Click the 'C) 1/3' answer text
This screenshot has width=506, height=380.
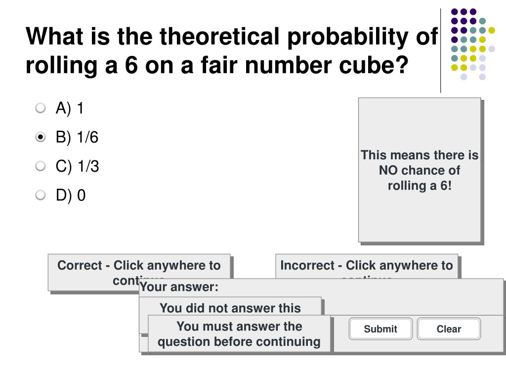tap(77, 166)
